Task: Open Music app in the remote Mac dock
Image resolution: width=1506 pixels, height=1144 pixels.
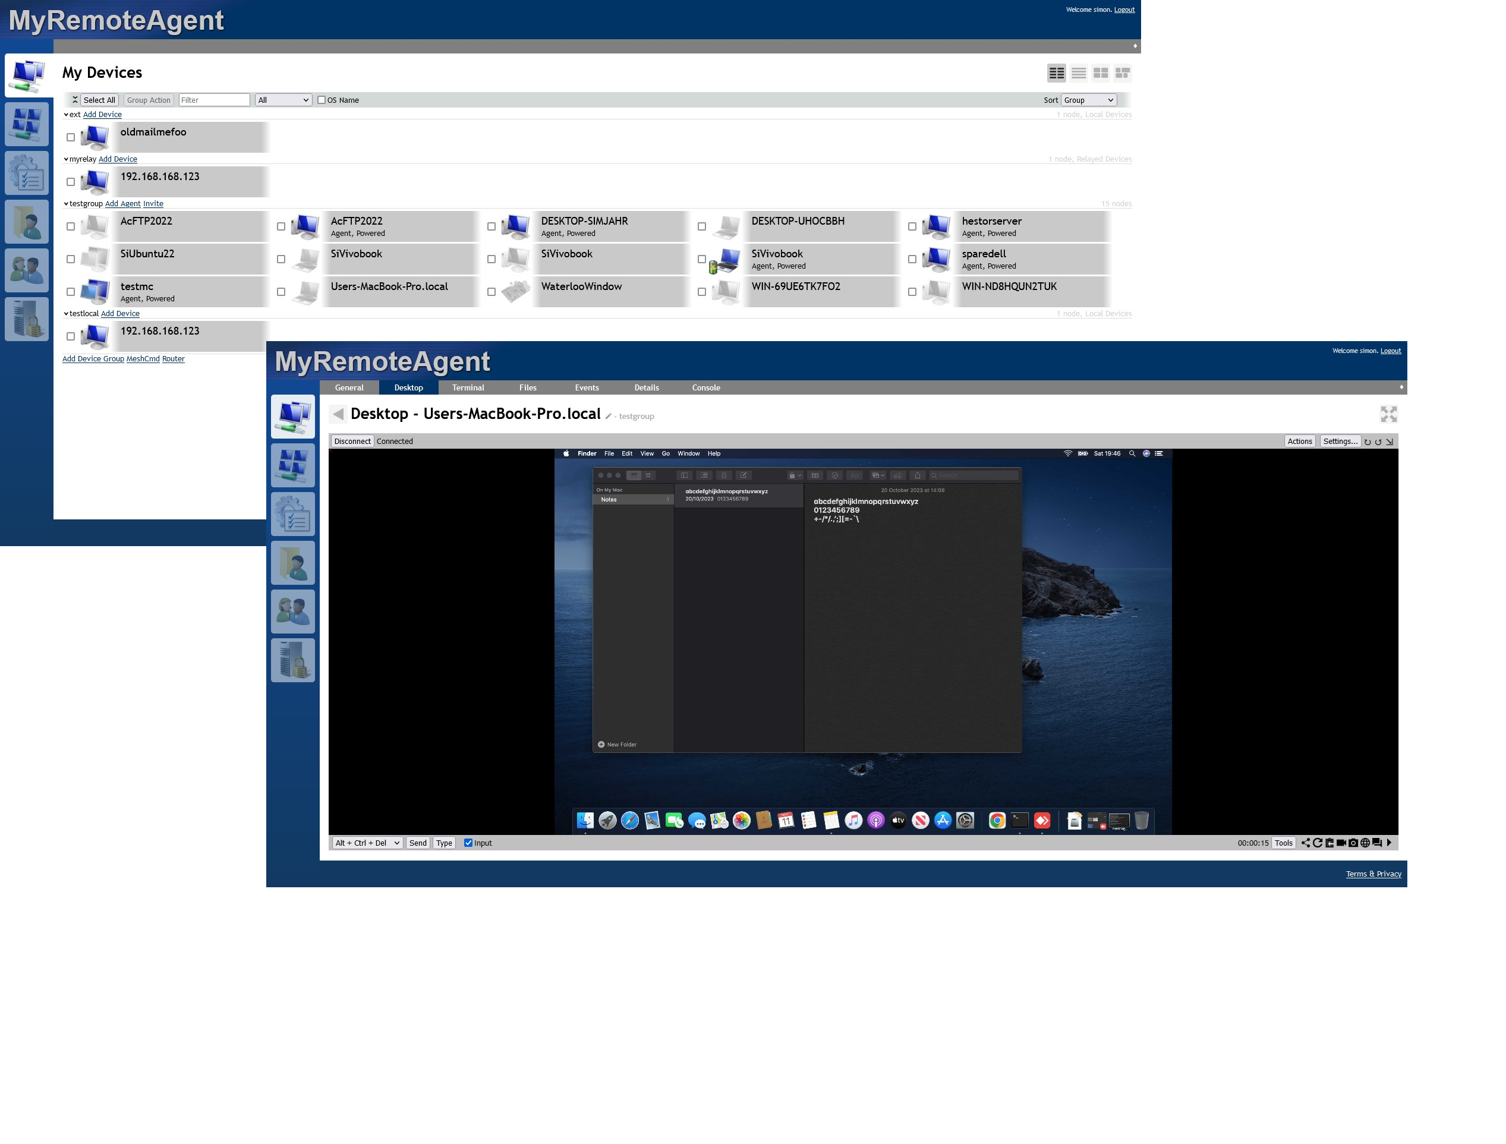Action: (x=853, y=821)
